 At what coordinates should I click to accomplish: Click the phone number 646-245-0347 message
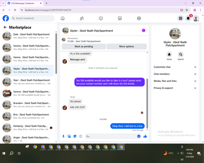coord(78,107)
